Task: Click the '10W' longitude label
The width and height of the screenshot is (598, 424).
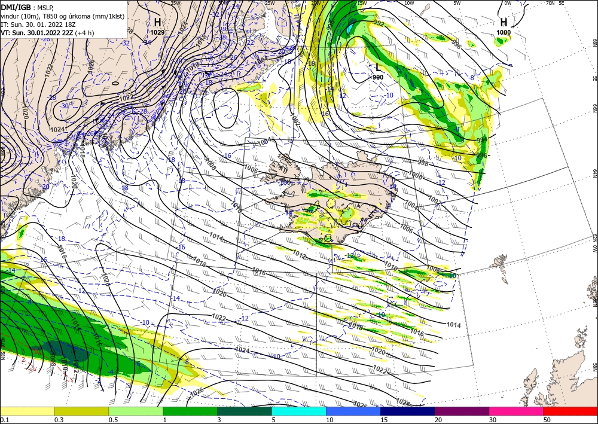Action: [409, 2]
